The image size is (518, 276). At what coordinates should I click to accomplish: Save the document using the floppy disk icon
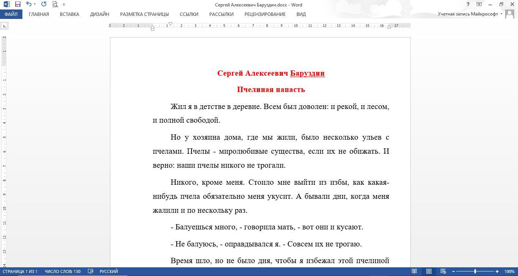(x=17, y=5)
